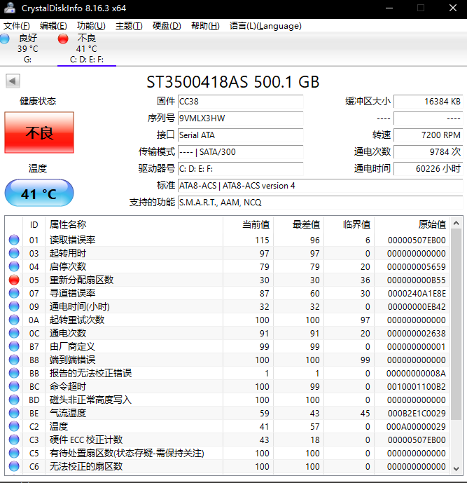
Task: Click the drive letter field C: D: E: F:
Action: (x=240, y=169)
